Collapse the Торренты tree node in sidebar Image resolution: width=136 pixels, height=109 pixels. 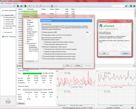[2, 15]
